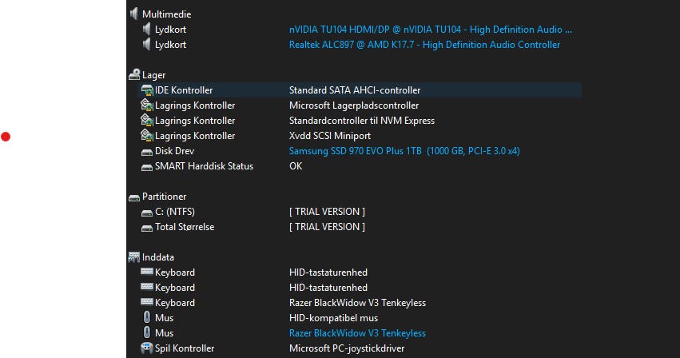
Task: Click the Inddata section keyboard icon
Action: point(133,257)
